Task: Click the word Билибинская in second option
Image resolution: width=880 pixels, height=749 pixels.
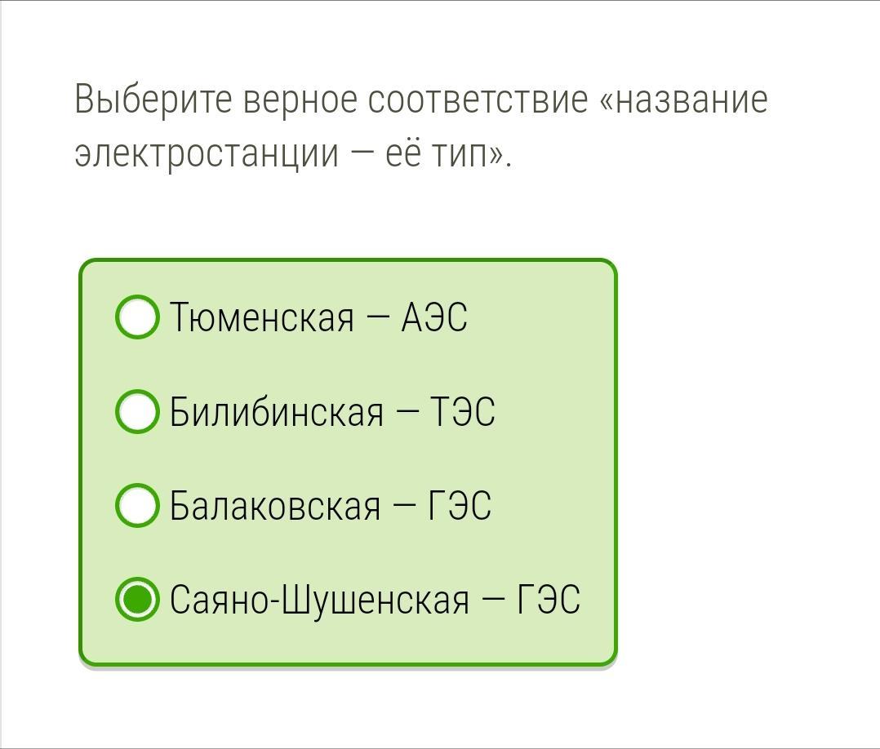Action: click(x=276, y=412)
